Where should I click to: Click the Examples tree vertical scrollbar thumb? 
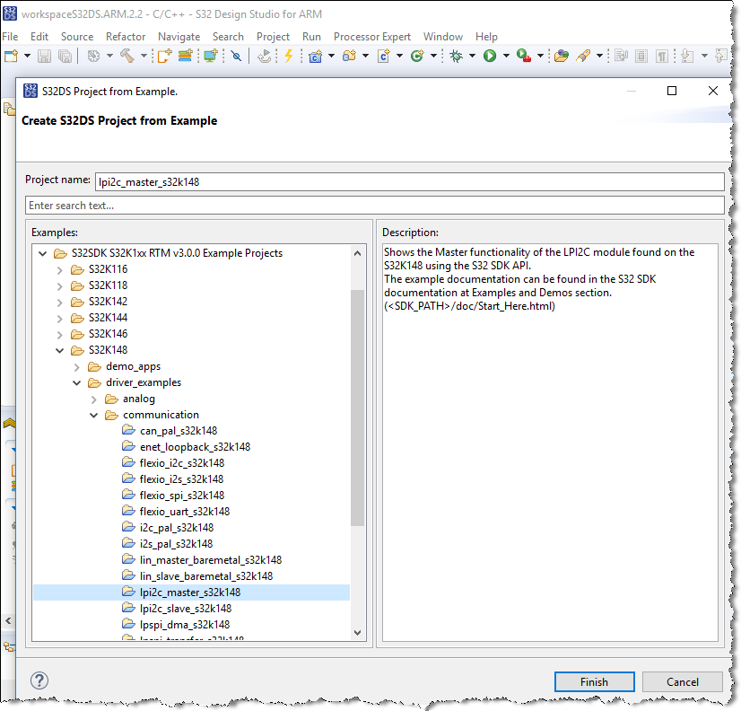[x=357, y=408]
